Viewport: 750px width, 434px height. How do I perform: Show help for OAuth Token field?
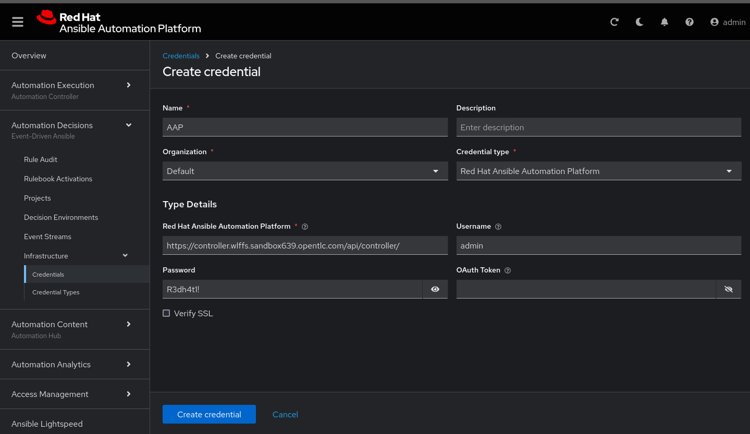tap(508, 270)
